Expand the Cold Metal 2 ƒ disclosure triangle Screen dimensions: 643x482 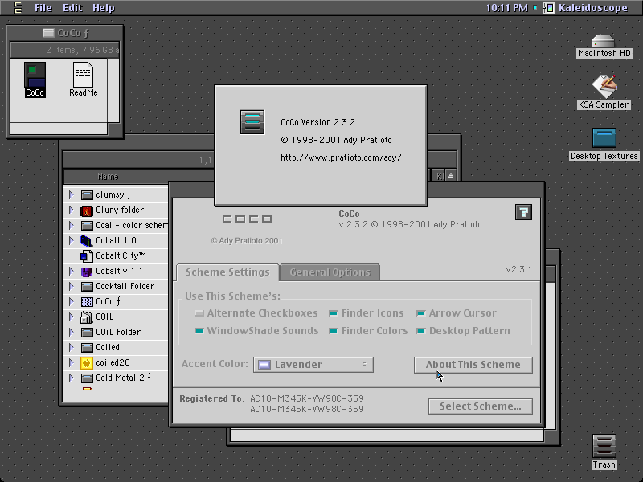[x=72, y=378]
